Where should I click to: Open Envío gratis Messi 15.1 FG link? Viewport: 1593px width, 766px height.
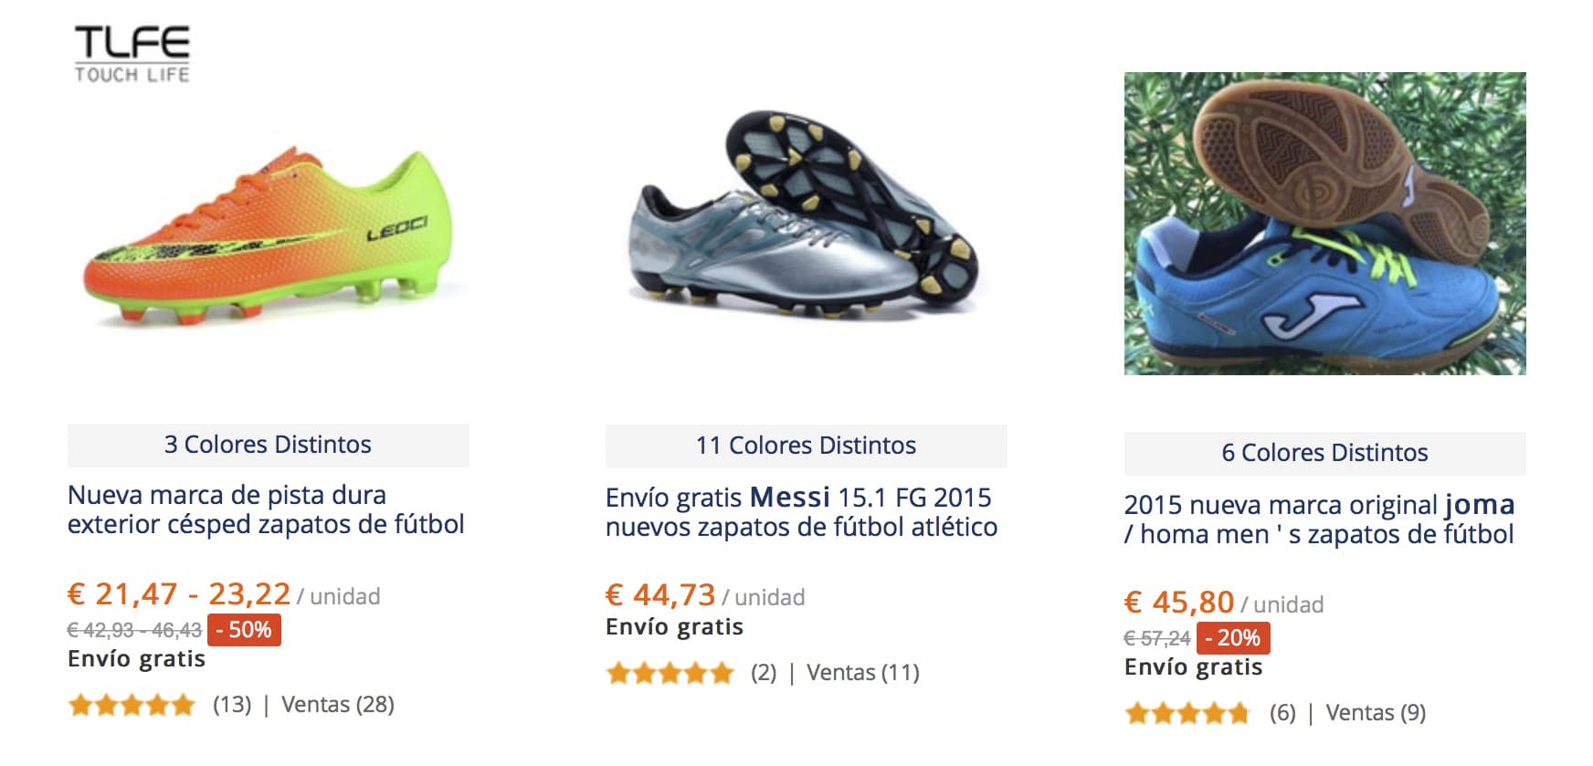click(801, 512)
